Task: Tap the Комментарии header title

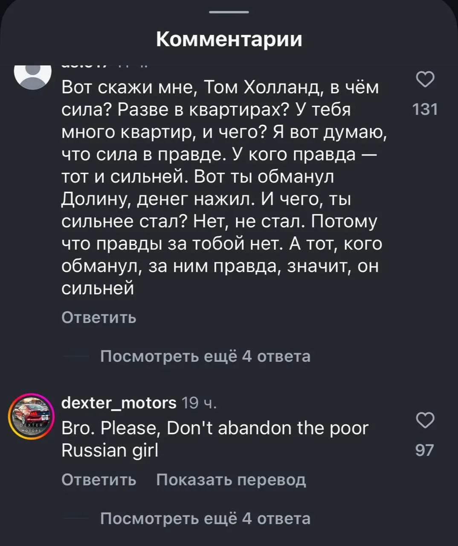Action: [x=229, y=39]
